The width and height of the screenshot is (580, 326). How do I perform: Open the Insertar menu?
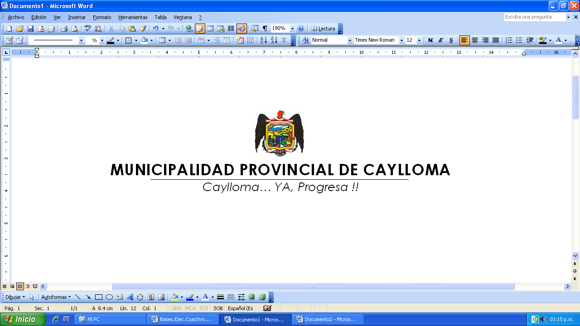click(77, 17)
